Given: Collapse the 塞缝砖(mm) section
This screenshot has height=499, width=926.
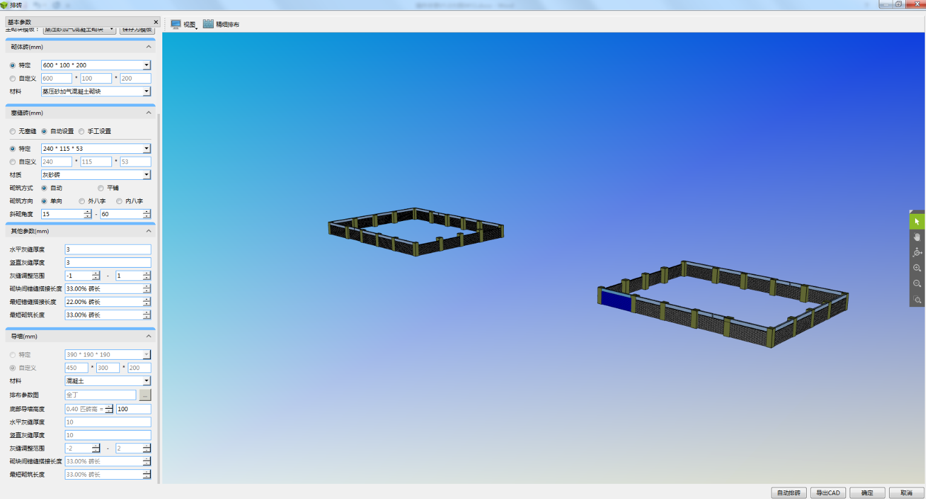Looking at the screenshot, I should (148, 113).
